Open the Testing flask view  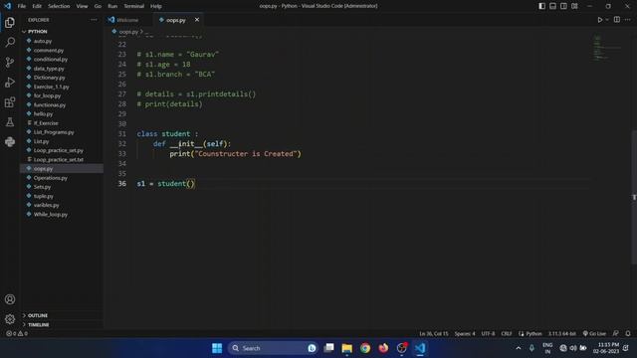pos(10,121)
